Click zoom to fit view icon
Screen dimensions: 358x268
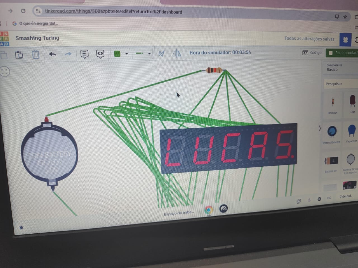click(5, 71)
